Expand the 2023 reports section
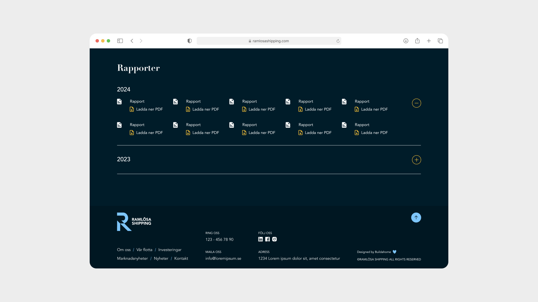 (416, 160)
